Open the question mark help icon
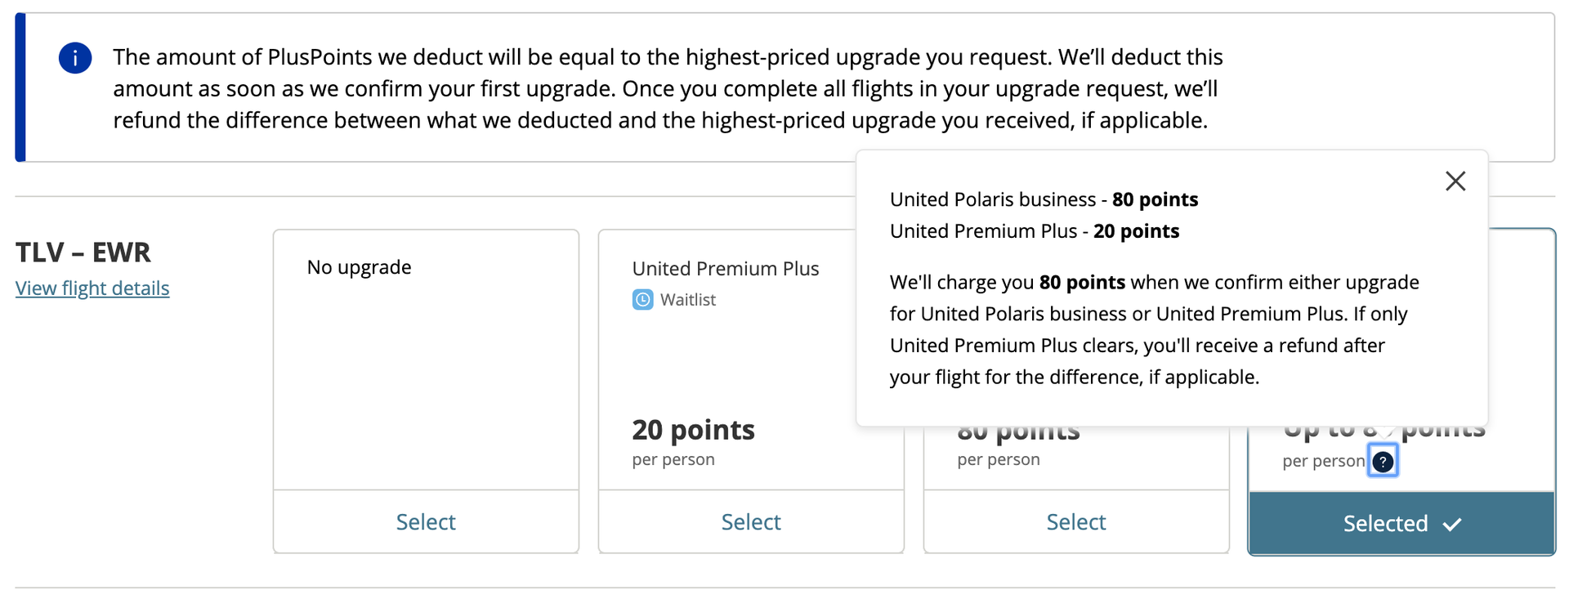 coord(1383,461)
